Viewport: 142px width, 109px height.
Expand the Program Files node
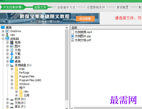click(x=12, y=76)
